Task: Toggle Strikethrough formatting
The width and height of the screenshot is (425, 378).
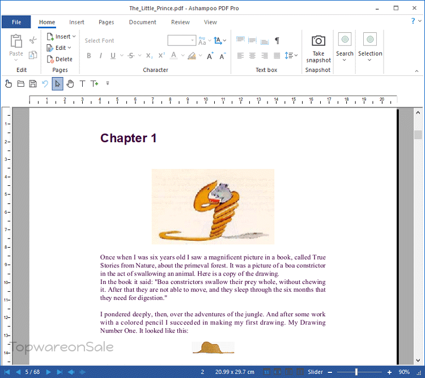Action: tap(131, 56)
